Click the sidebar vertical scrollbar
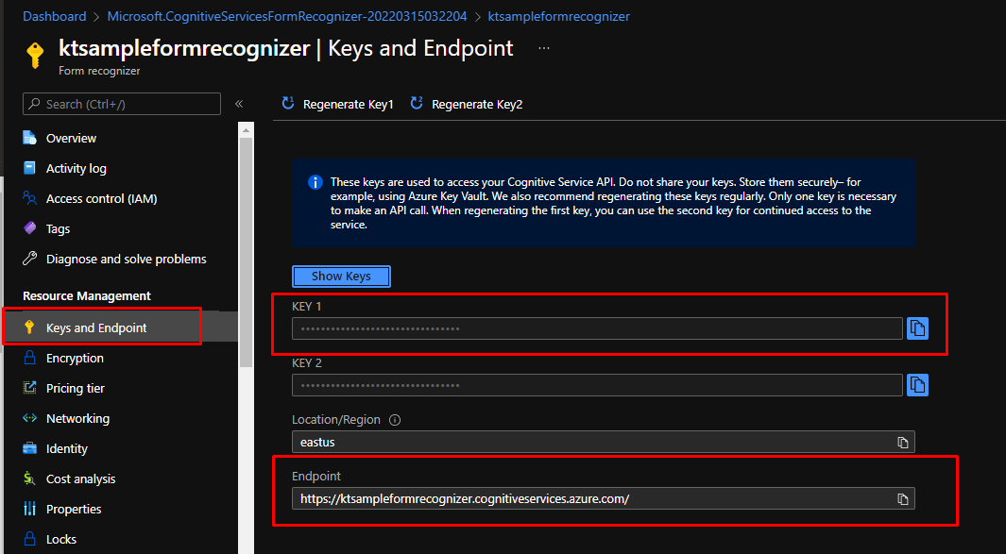 [x=246, y=245]
